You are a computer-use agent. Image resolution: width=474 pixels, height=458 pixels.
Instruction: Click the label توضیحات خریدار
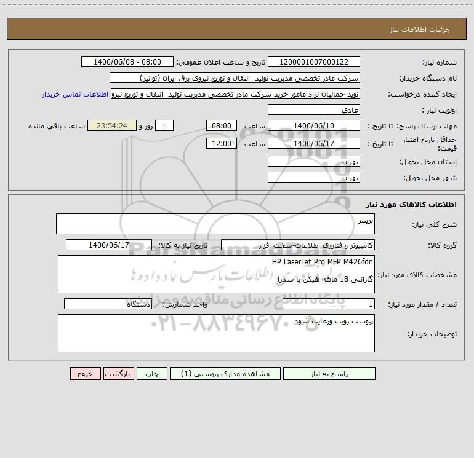[x=432, y=334]
